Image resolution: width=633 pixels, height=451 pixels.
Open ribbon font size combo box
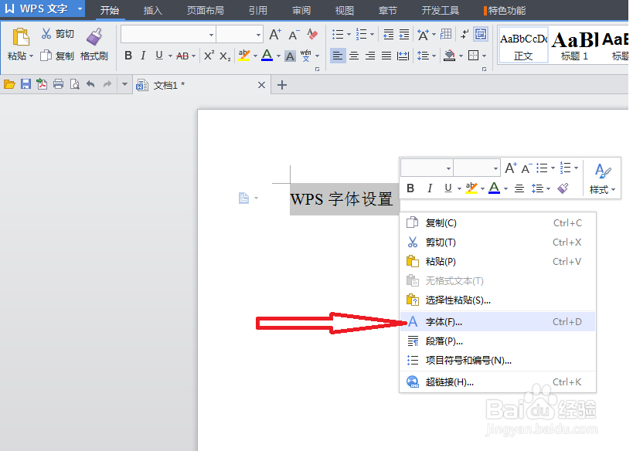(x=240, y=34)
